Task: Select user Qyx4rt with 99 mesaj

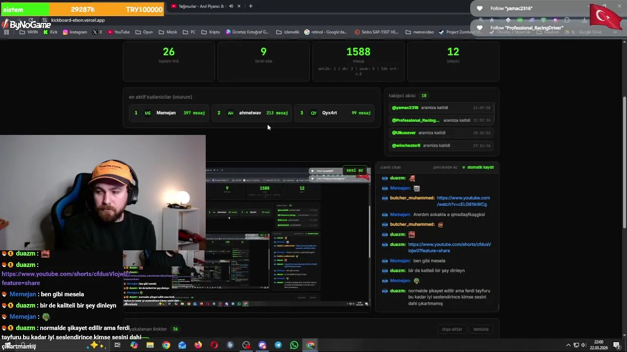Action: [335, 113]
